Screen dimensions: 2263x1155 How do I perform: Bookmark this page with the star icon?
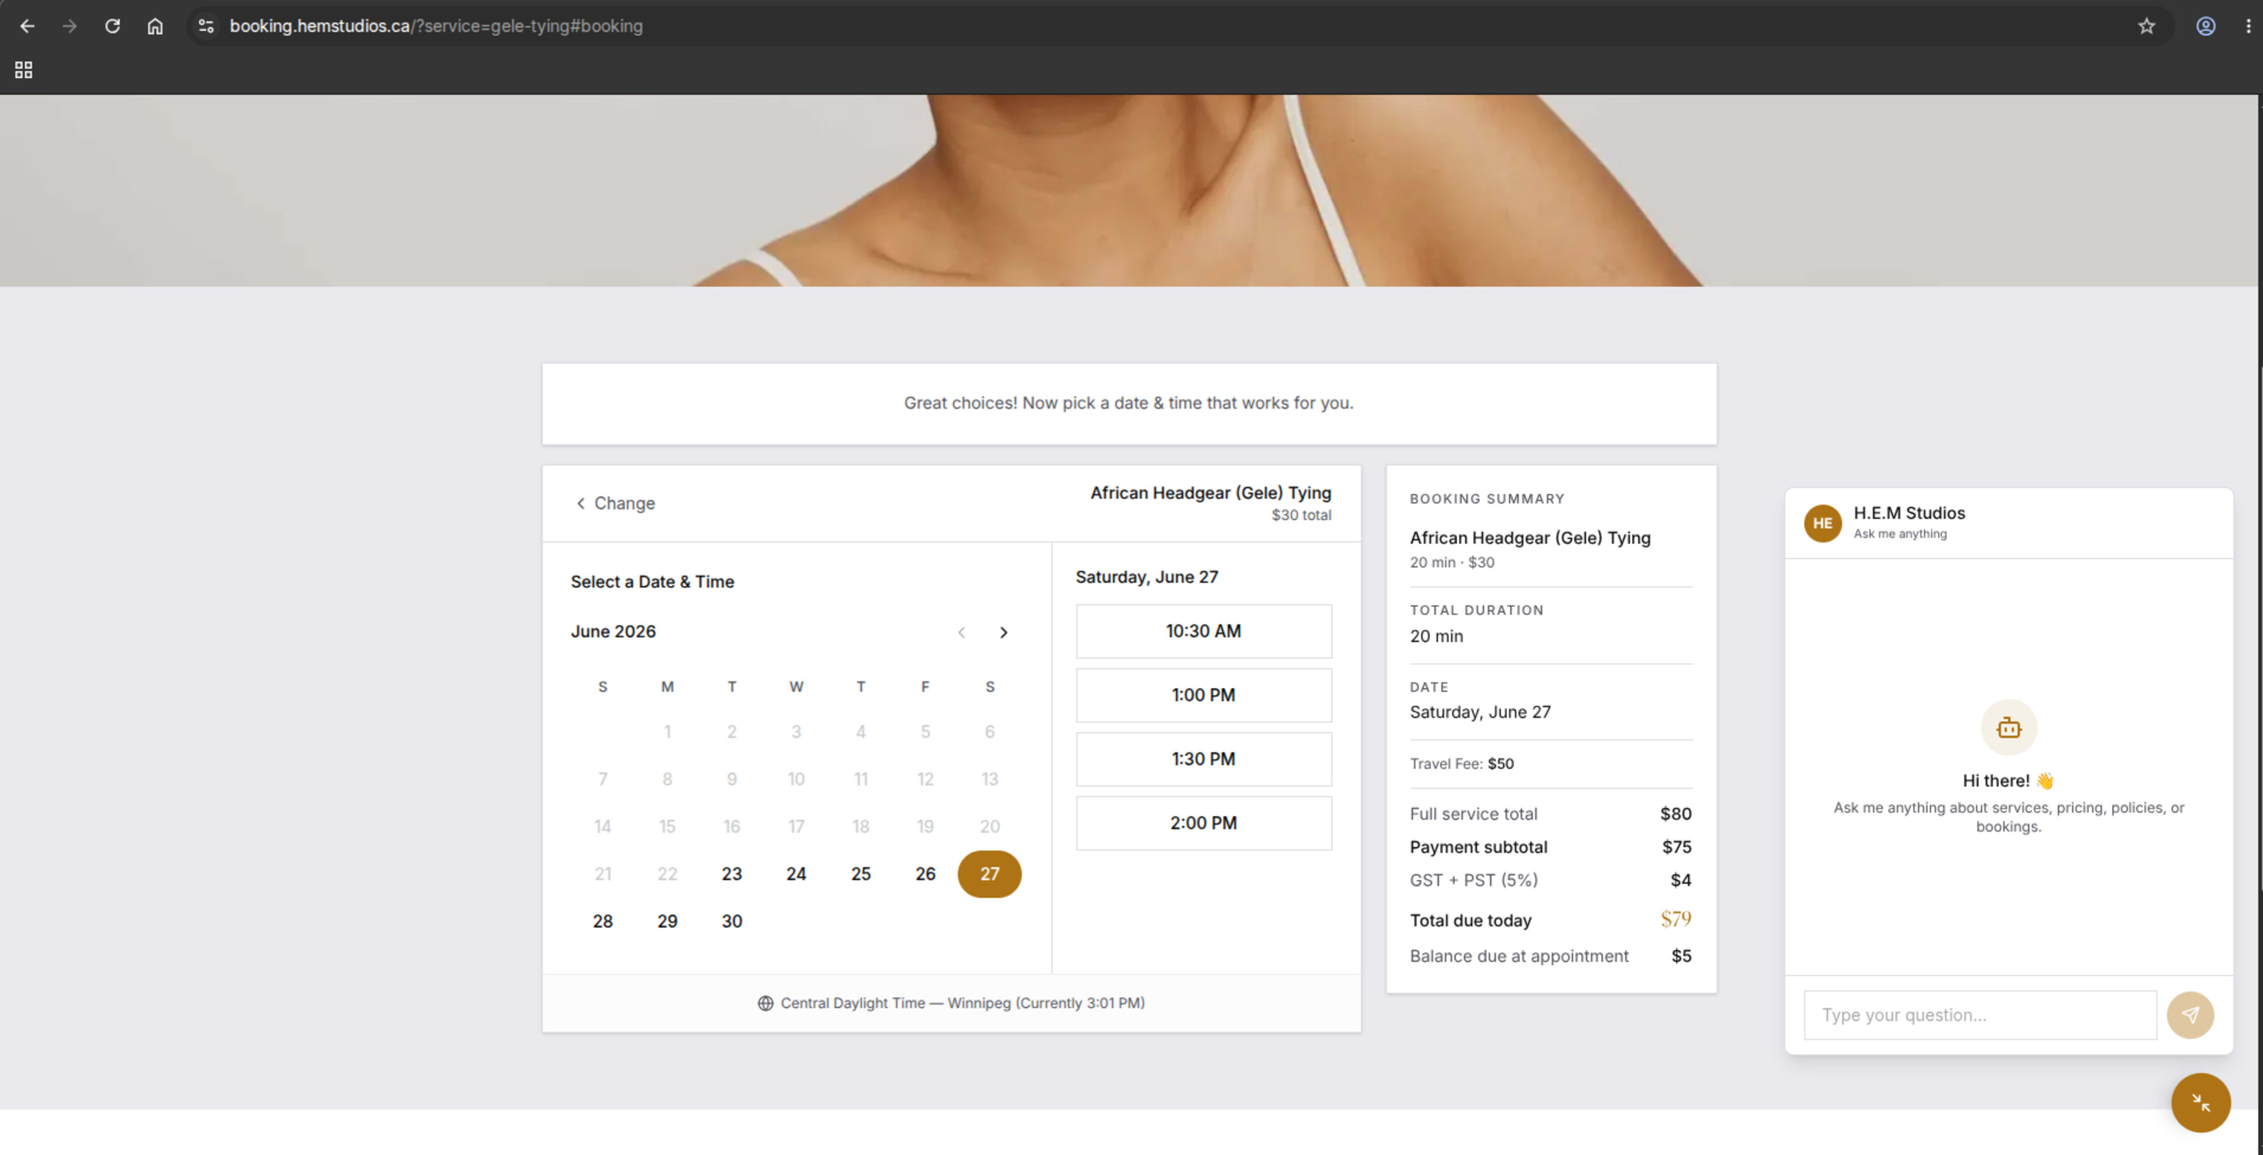(2146, 27)
